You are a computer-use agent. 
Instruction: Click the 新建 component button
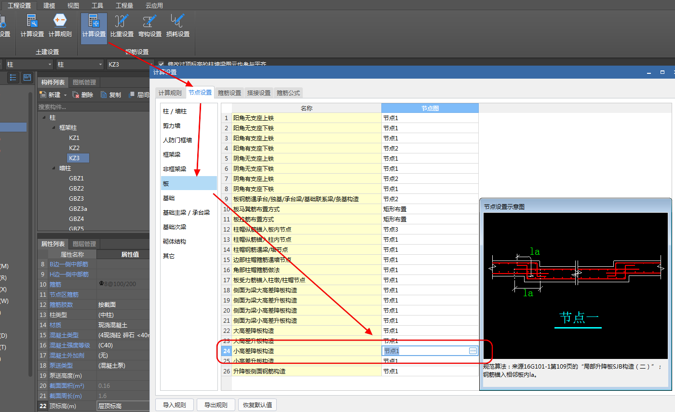click(50, 95)
